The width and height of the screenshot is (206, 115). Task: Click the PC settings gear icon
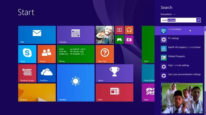164,40
